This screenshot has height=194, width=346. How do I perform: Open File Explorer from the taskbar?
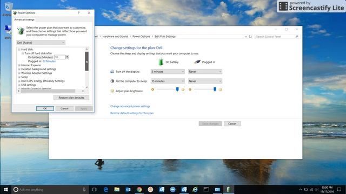(117, 189)
